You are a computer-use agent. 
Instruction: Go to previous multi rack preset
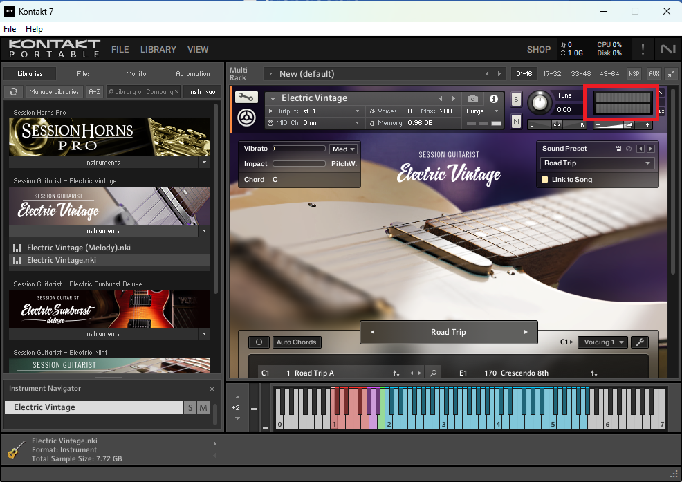(x=487, y=74)
